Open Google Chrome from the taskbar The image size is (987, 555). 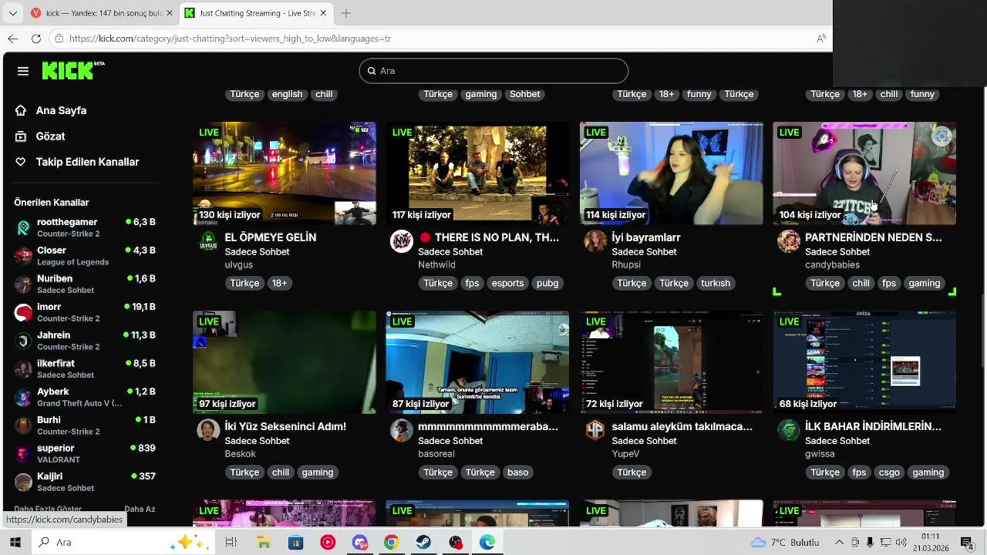pos(392,543)
